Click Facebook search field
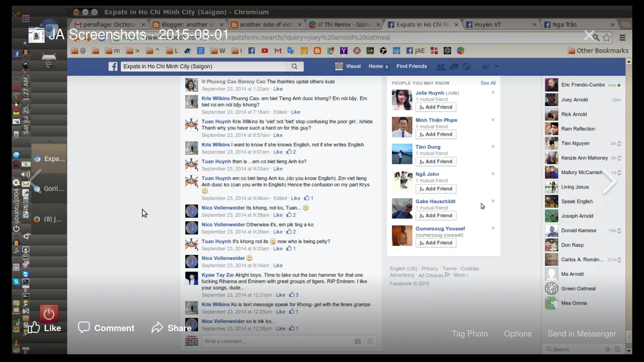 click(203, 66)
